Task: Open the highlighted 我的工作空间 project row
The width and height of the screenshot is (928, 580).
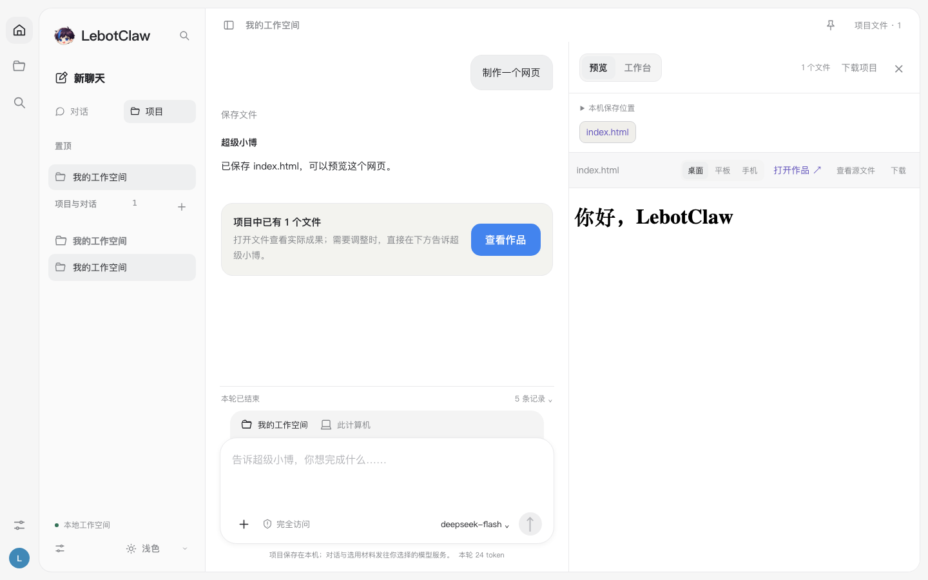Action: pos(122,267)
